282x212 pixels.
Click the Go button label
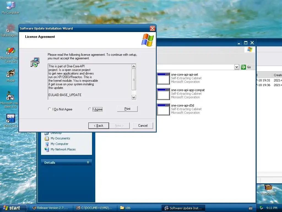(249, 67)
